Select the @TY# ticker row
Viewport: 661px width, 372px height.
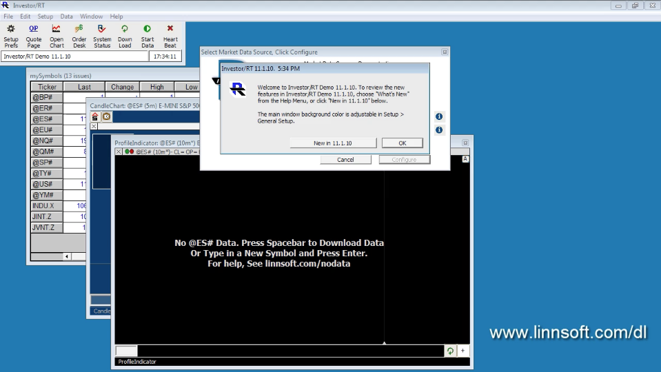tap(47, 173)
